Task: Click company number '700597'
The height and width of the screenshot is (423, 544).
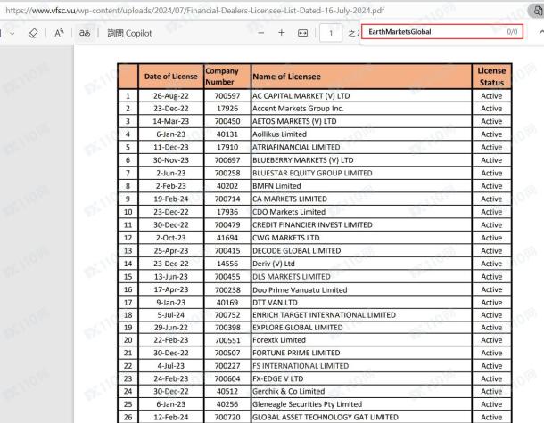Action: [227, 96]
